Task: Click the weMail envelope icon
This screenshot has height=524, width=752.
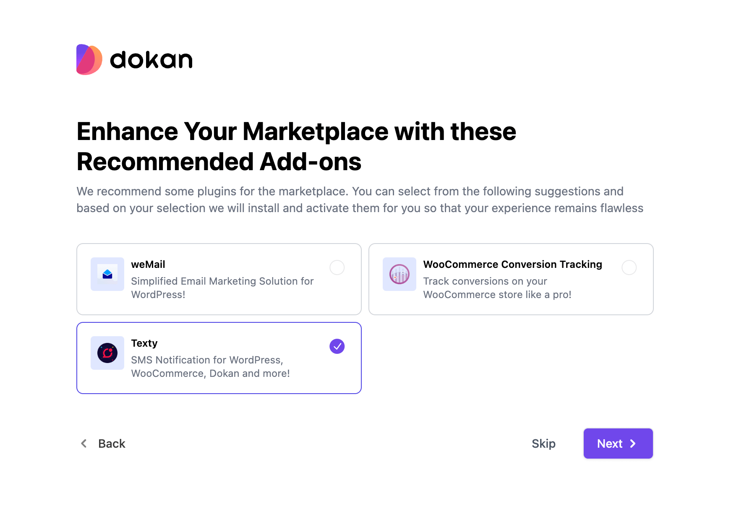Action: (107, 274)
